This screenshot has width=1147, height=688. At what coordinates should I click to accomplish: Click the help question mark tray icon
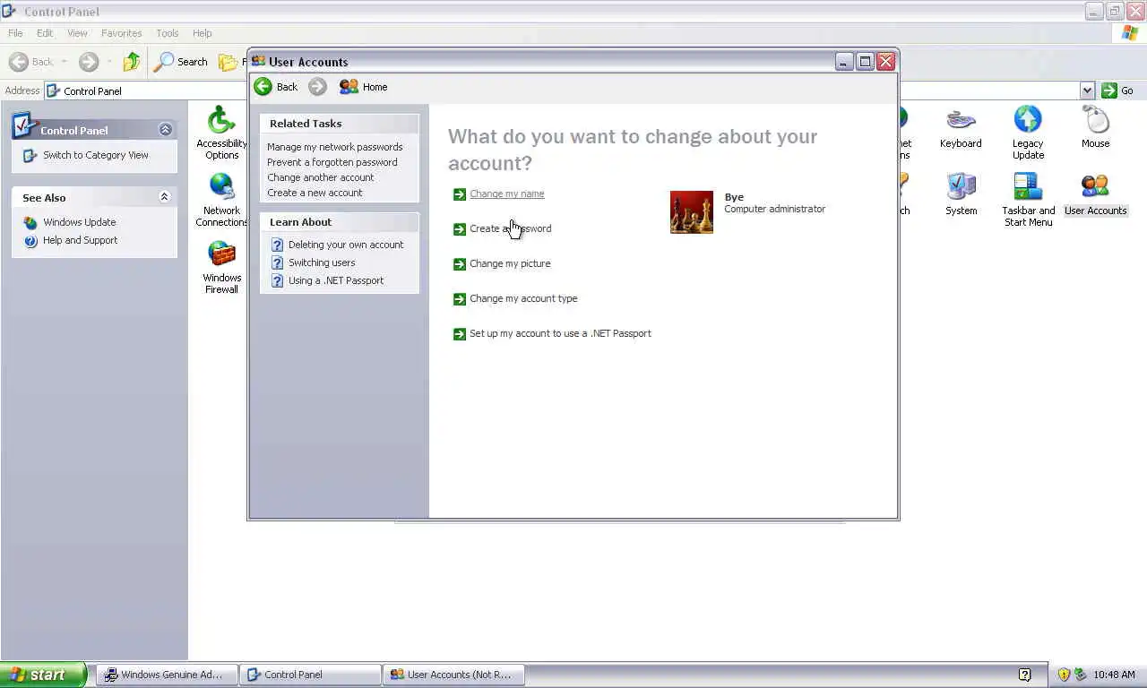coord(1024,675)
